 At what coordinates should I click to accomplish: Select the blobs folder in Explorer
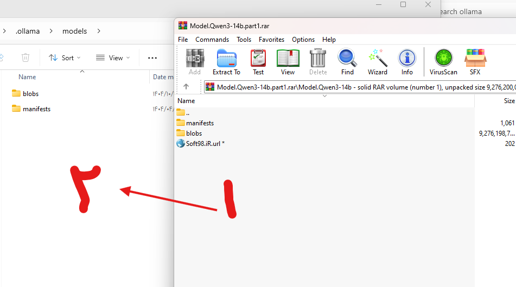point(30,93)
